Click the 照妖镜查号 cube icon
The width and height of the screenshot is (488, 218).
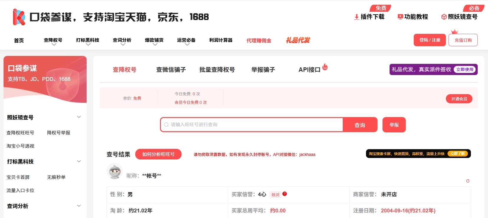pyautogui.click(x=444, y=17)
